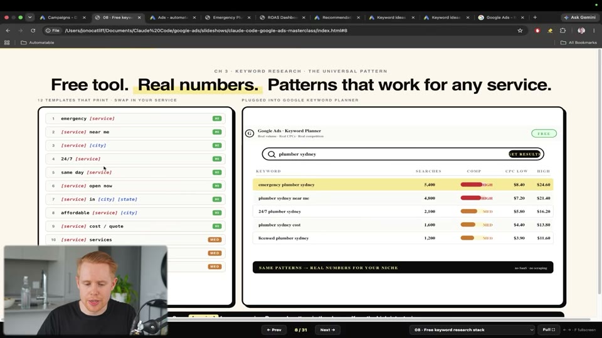
Task: Close the ROAS Dashboard tab
Action: (x=304, y=18)
